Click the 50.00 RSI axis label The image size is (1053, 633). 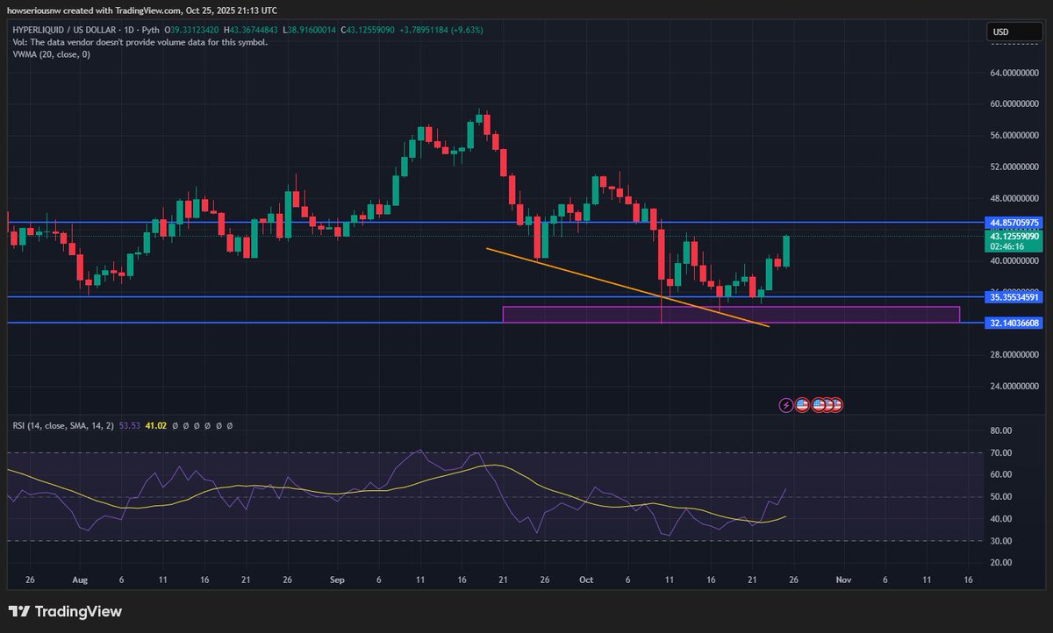click(1001, 496)
